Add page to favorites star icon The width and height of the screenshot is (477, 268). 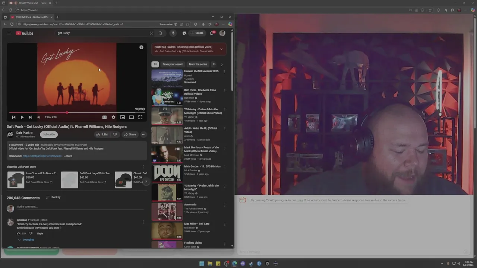(x=187, y=24)
